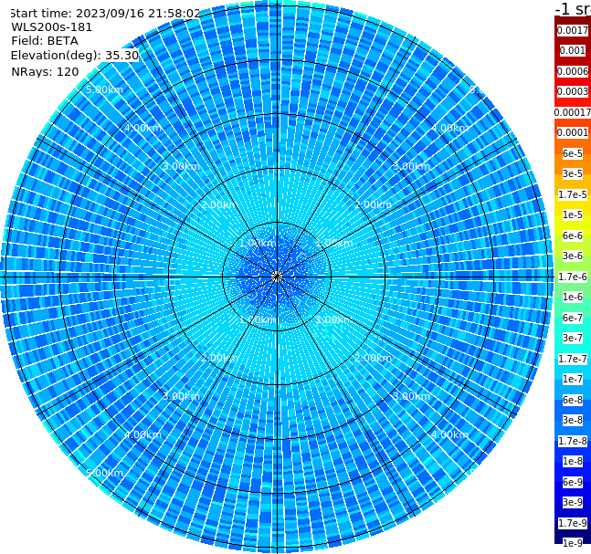
Task: Click the 0.0003 colorbar label
Action: [x=573, y=91]
